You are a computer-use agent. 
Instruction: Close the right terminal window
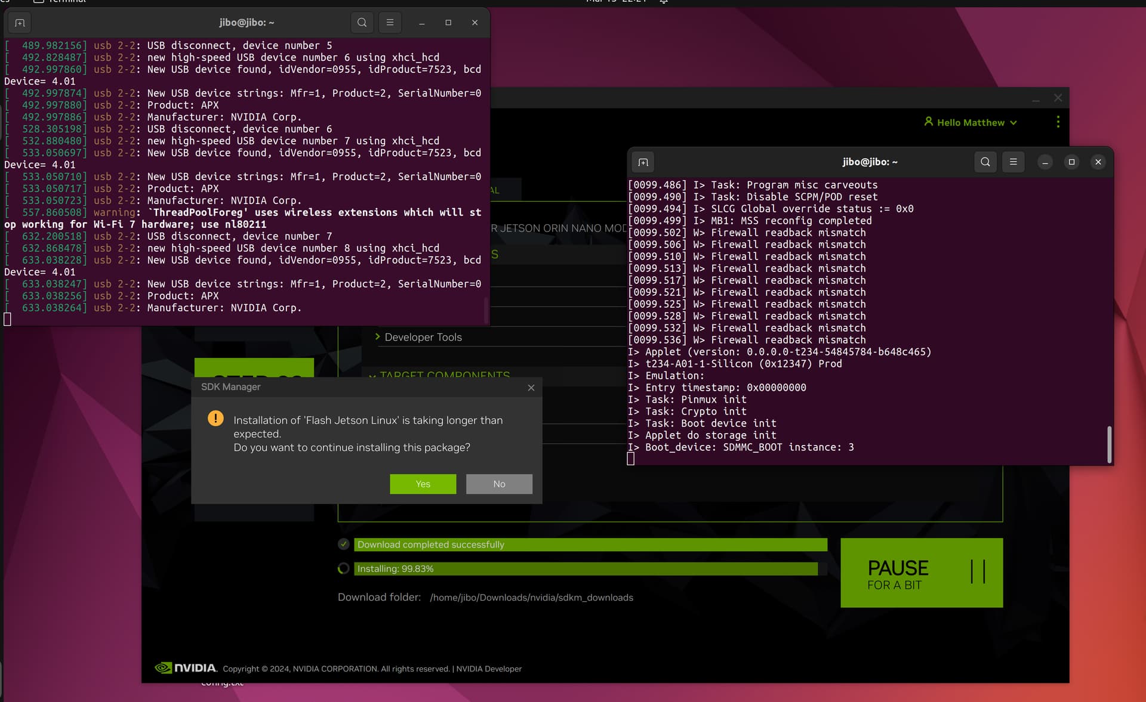(x=1098, y=162)
